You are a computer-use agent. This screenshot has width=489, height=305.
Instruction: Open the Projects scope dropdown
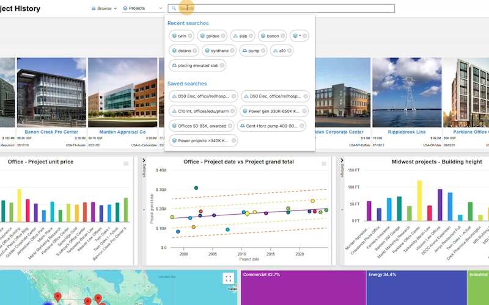point(143,9)
